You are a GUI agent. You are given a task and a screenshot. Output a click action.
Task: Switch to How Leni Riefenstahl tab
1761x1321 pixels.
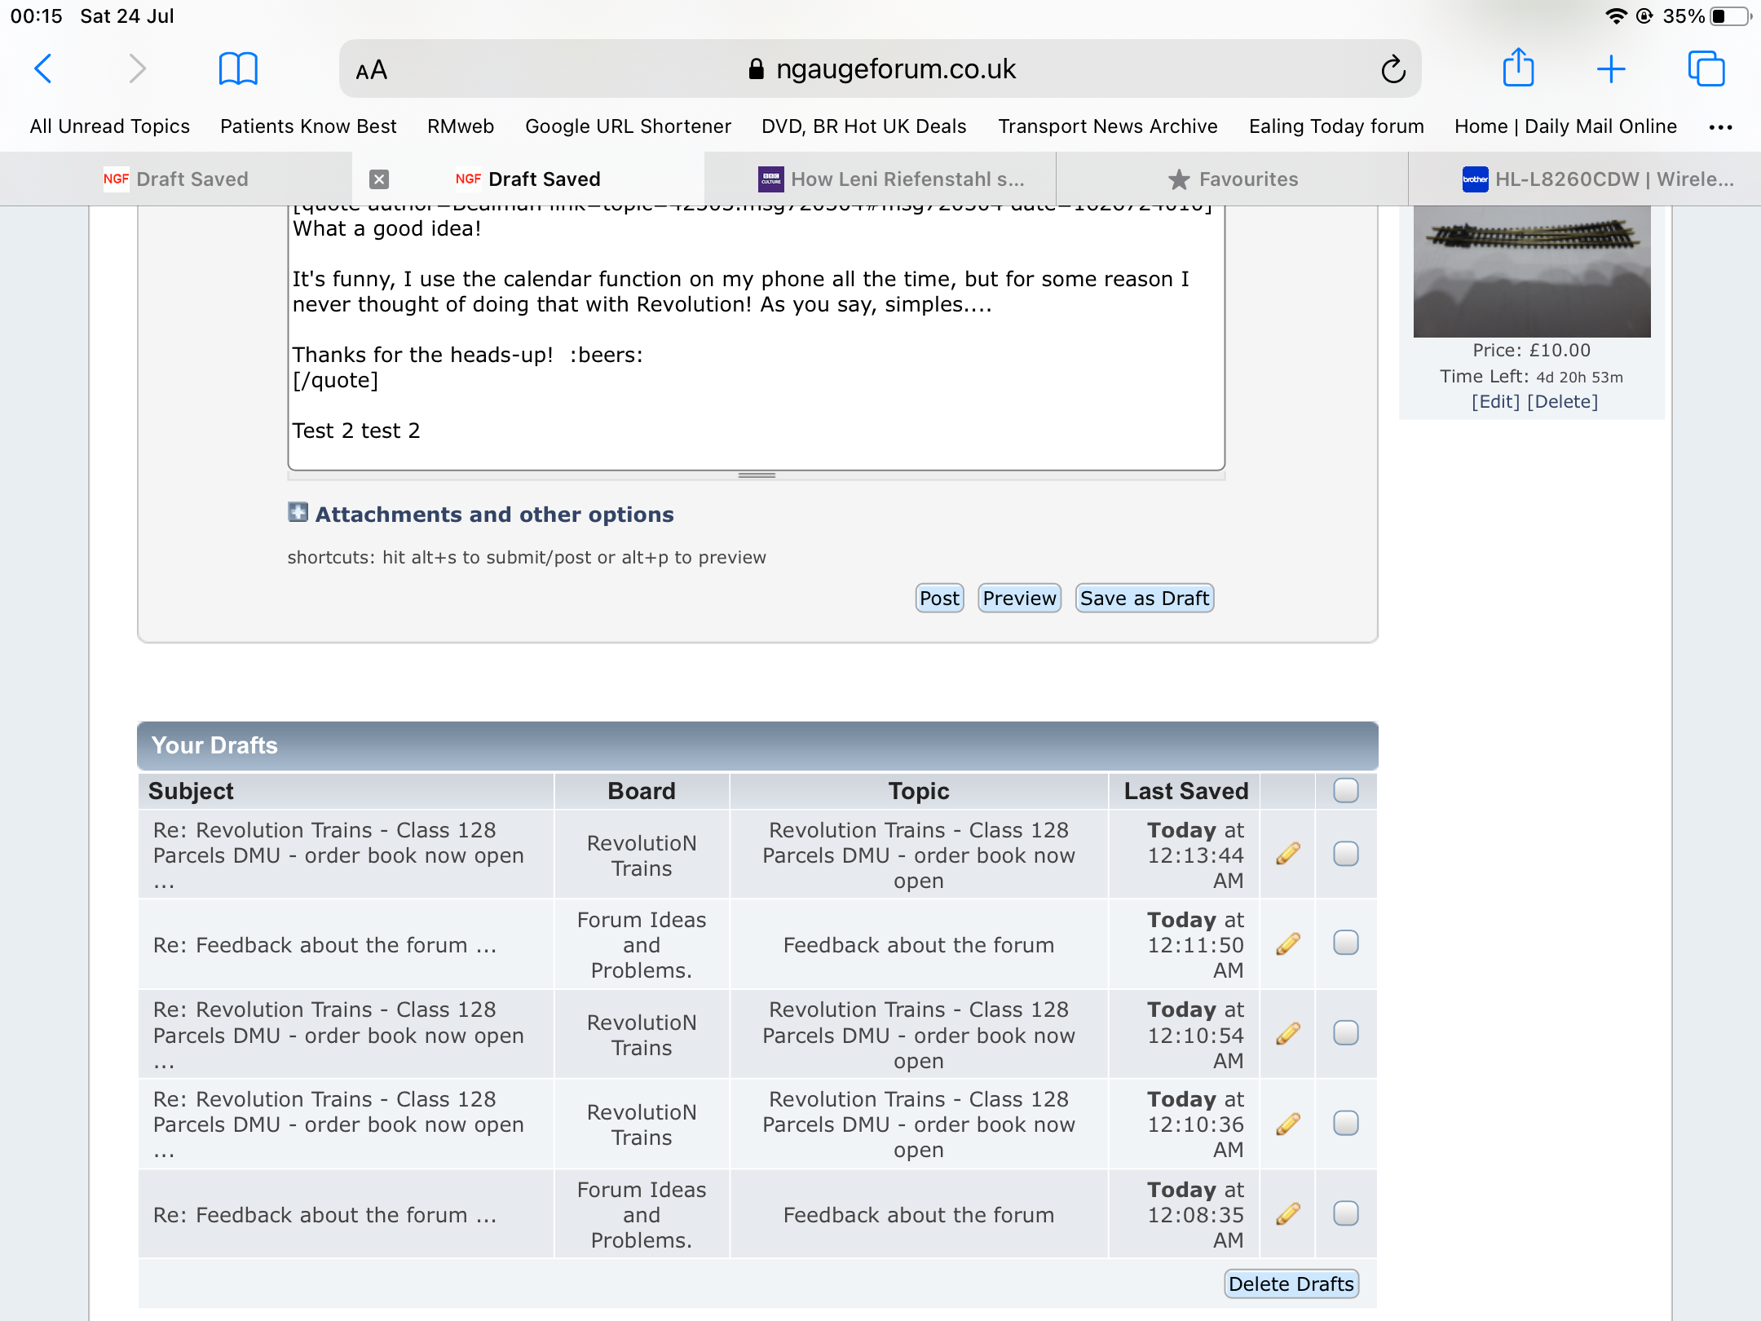point(880,179)
